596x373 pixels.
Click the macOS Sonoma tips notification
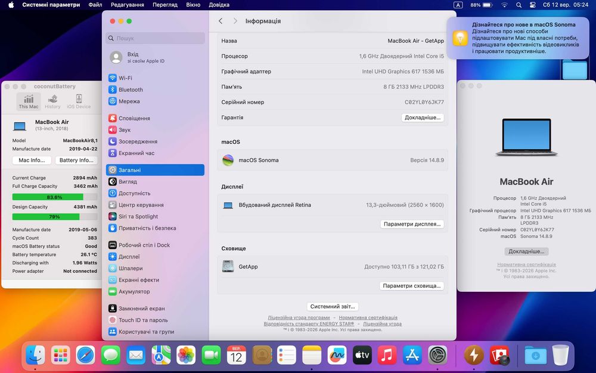pos(518,38)
